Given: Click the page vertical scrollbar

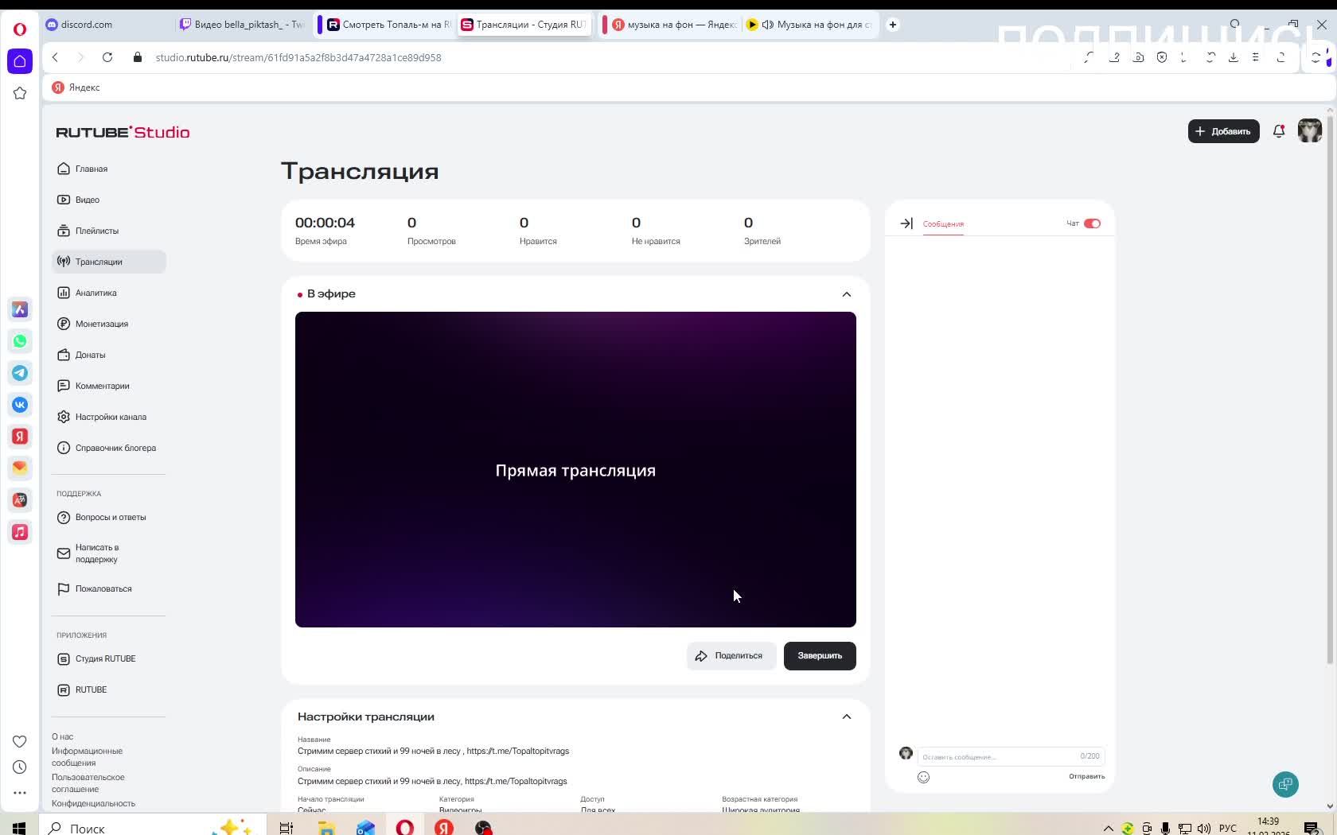Looking at the screenshot, I should [1330, 390].
